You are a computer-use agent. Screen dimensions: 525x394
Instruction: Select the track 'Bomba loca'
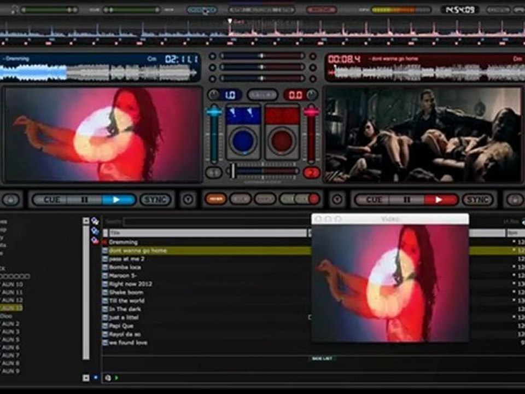125,268
